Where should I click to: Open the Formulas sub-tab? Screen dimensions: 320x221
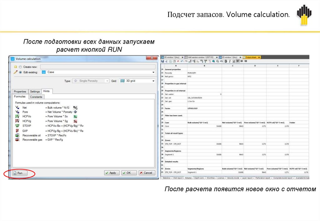[x=20, y=96]
